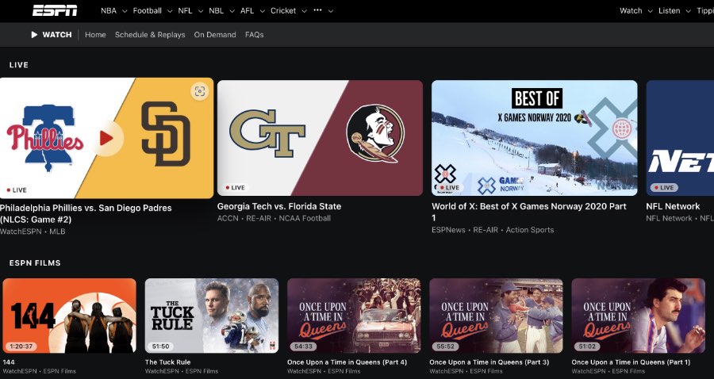Open the NFL Network live thumbnail
This screenshot has height=379, width=714.
point(680,138)
